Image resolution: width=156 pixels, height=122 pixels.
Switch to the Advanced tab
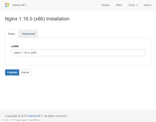pyautogui.click(x=28, y=34)
